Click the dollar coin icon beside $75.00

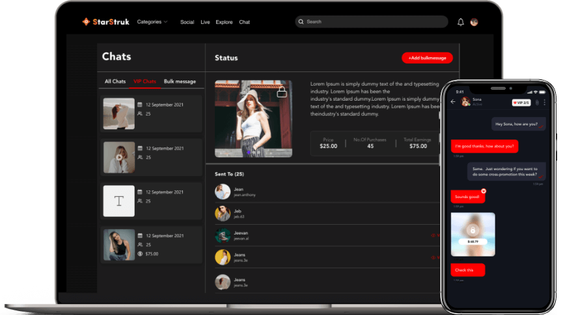(140, 254)
